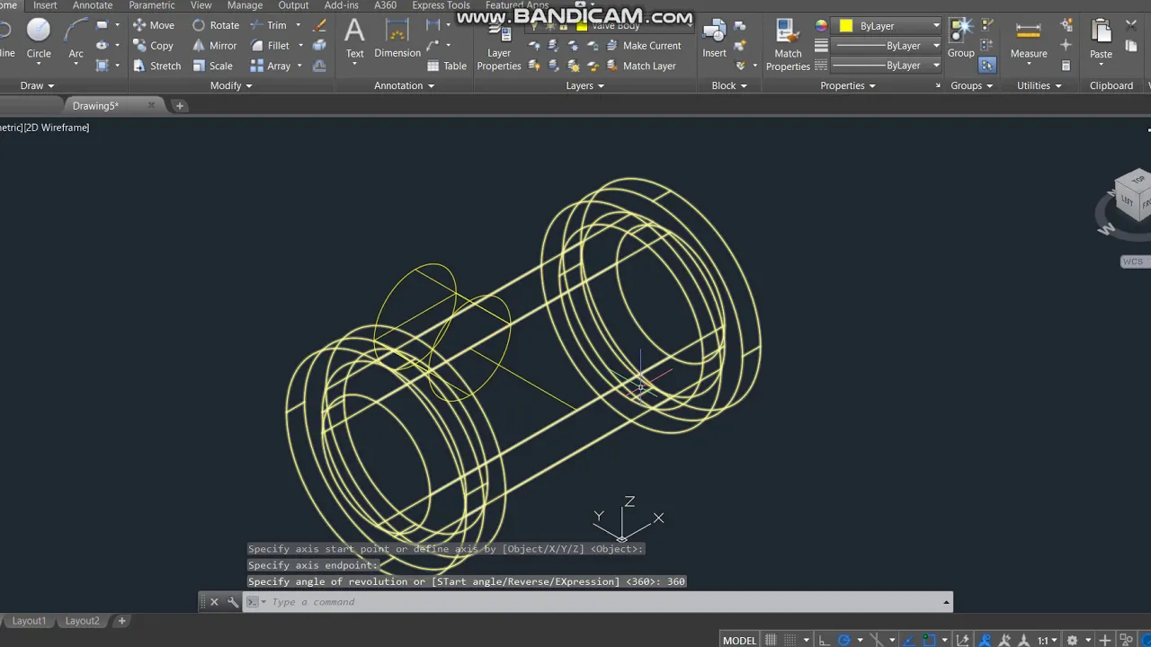This screenshot has height=647, width=1151.
Task: Select the Circle draw tool
Action: (x=39, y=40)
